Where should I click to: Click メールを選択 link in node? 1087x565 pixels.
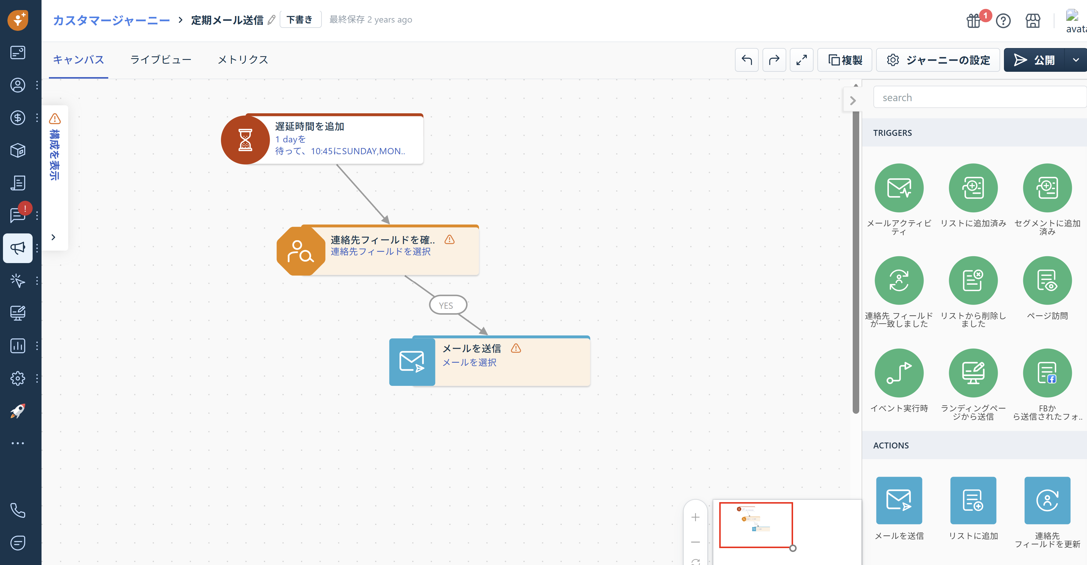pos(469,362)
